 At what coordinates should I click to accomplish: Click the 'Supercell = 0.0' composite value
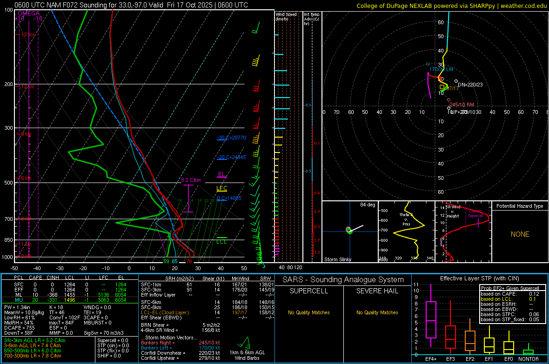pos(113,341)
